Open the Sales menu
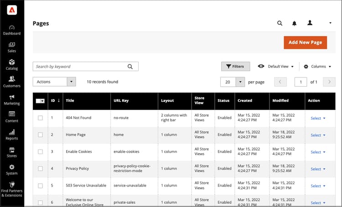342x207 pixels. click(12, 47)
